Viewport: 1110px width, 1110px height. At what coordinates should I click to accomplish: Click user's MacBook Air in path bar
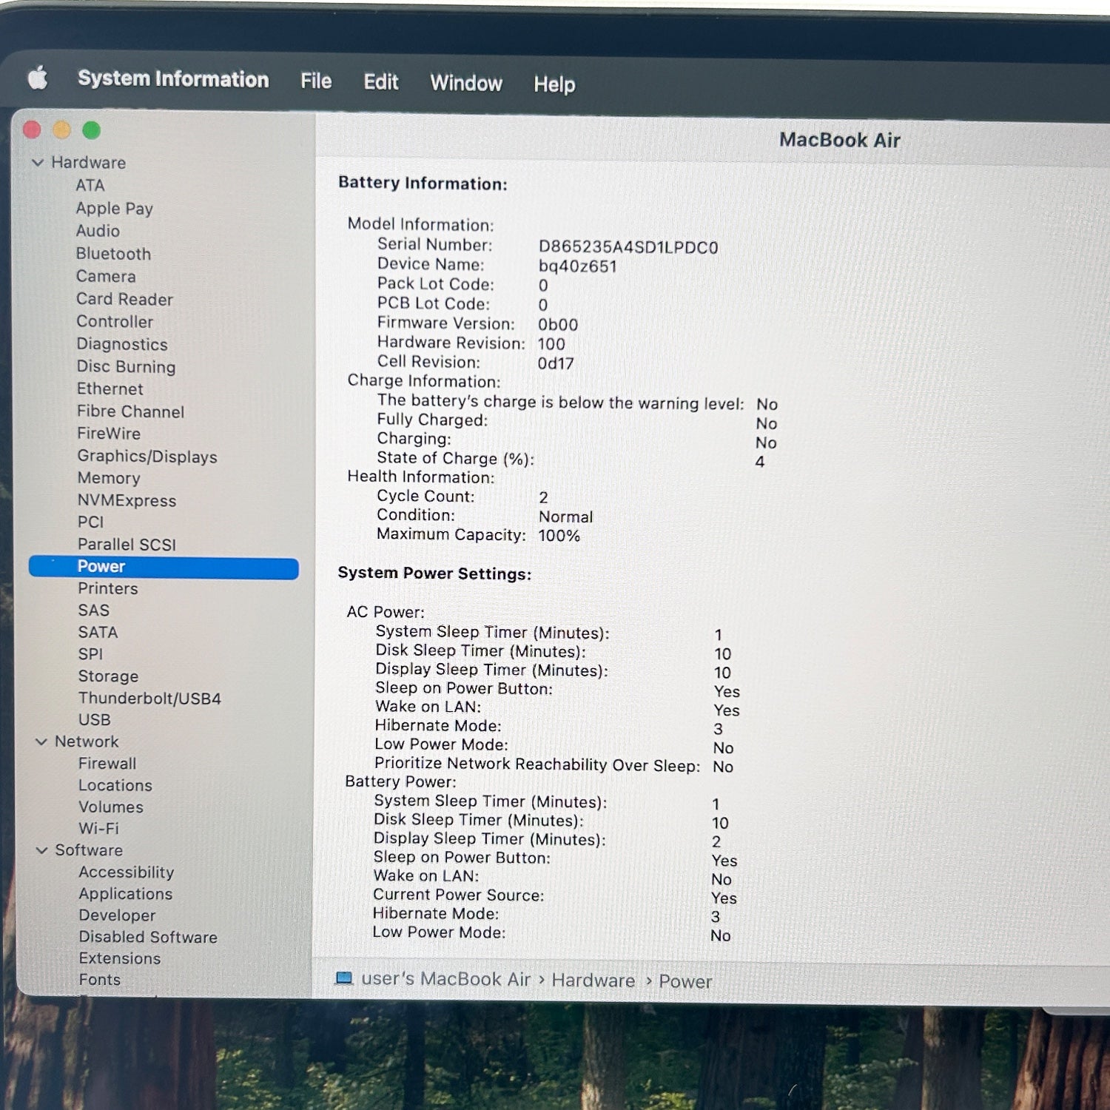(x=445, y=979)
